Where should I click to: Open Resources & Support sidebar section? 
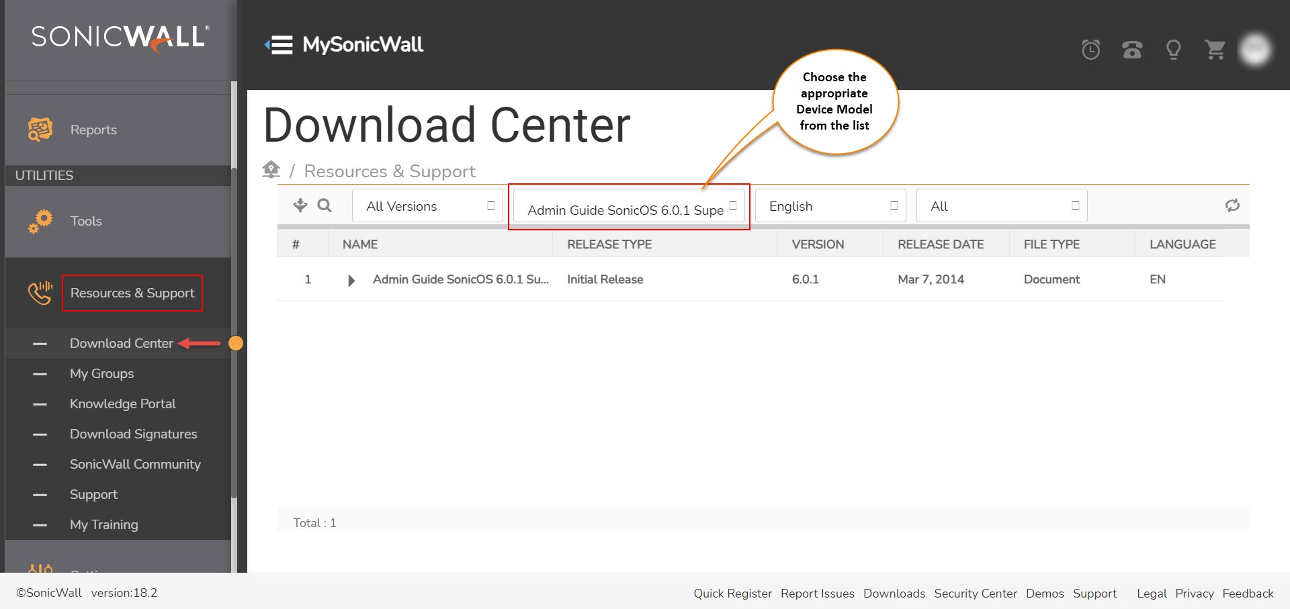coord(132,293)
